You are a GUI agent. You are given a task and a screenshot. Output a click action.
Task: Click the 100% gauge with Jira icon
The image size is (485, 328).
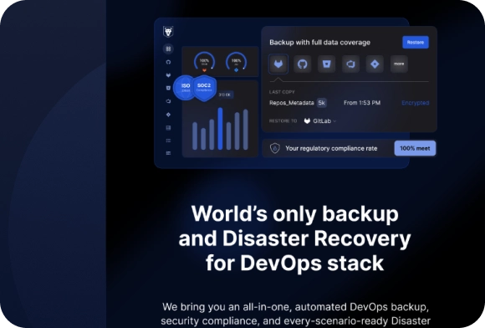tap(237, 62)
